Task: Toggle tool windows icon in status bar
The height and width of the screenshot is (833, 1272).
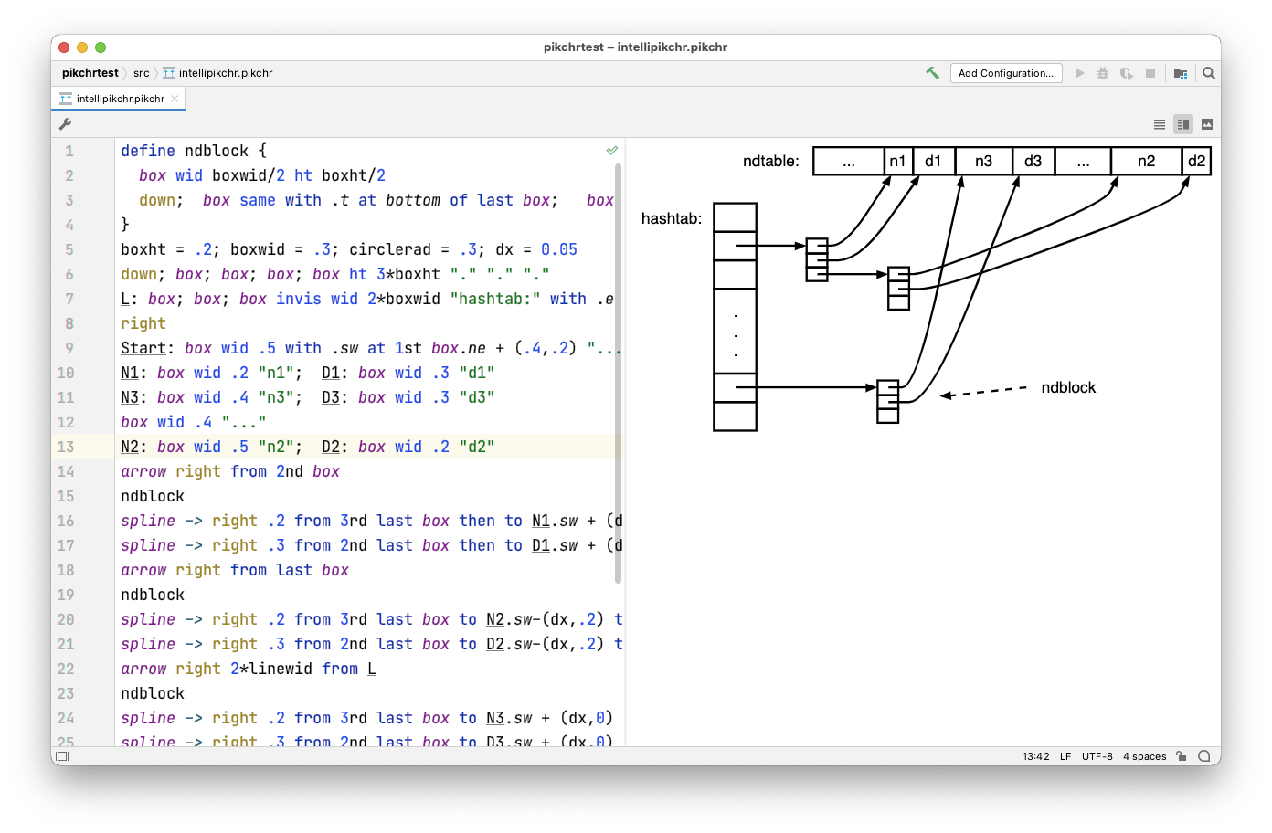Action: (62, 756)
